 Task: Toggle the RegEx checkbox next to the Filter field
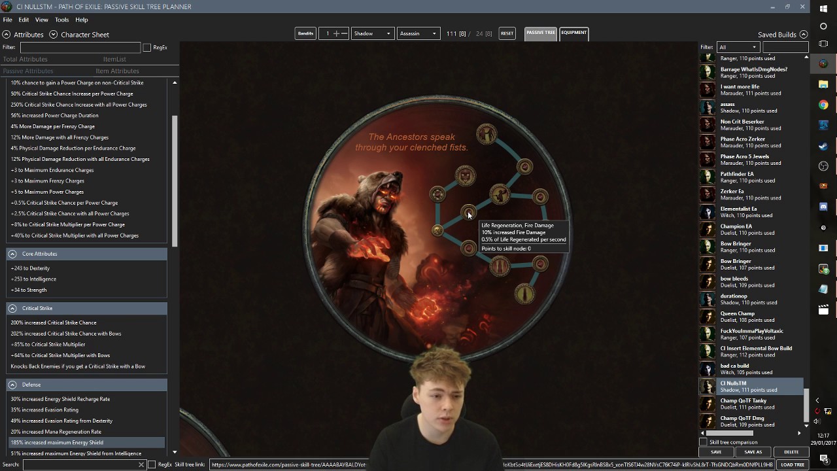[x=147, y=47]
